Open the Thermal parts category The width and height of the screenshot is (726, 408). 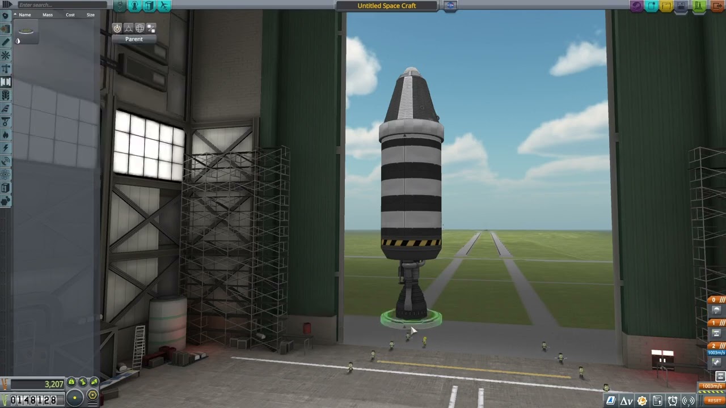pos(6,135)
